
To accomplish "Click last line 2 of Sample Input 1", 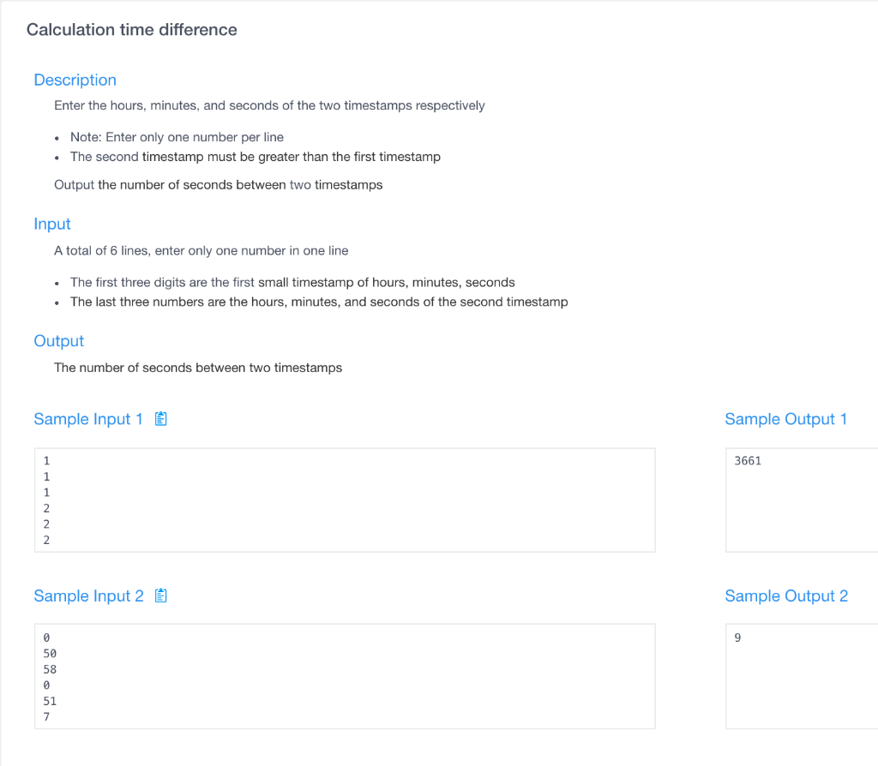I will [46, 540].
